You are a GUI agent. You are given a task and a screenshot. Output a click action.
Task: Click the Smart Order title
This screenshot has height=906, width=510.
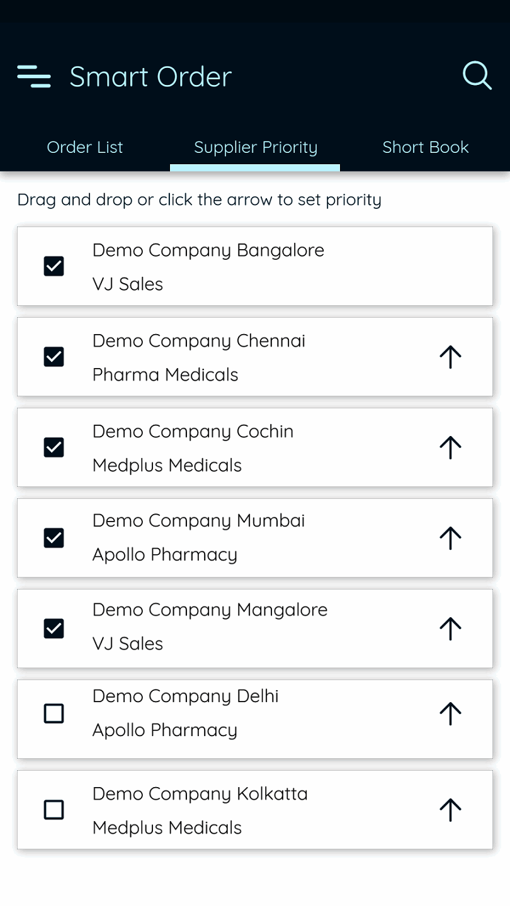(x=150, y=77)
